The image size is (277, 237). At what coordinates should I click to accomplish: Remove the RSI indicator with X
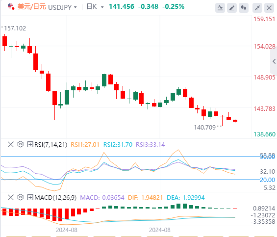[11, 144]
